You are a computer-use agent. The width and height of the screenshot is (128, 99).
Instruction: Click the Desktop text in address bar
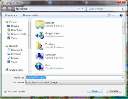click(23, 9)
